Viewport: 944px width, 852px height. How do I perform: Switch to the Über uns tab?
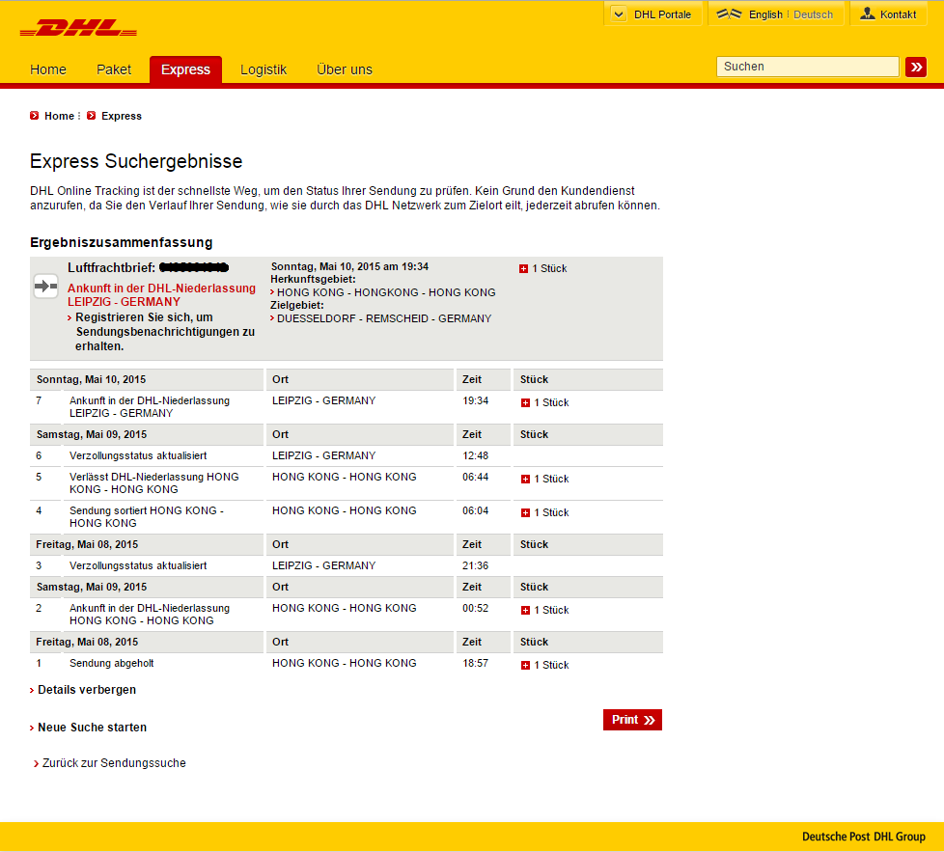(x=345, y=69)
